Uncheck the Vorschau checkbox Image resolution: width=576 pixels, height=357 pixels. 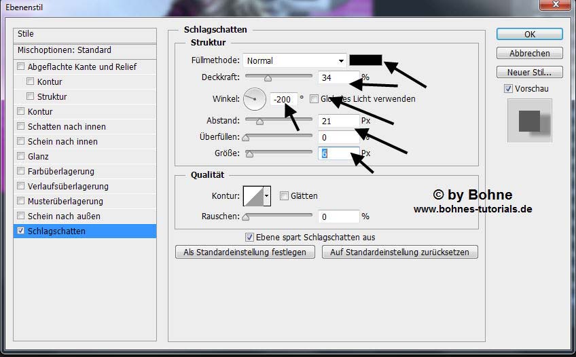508,89
